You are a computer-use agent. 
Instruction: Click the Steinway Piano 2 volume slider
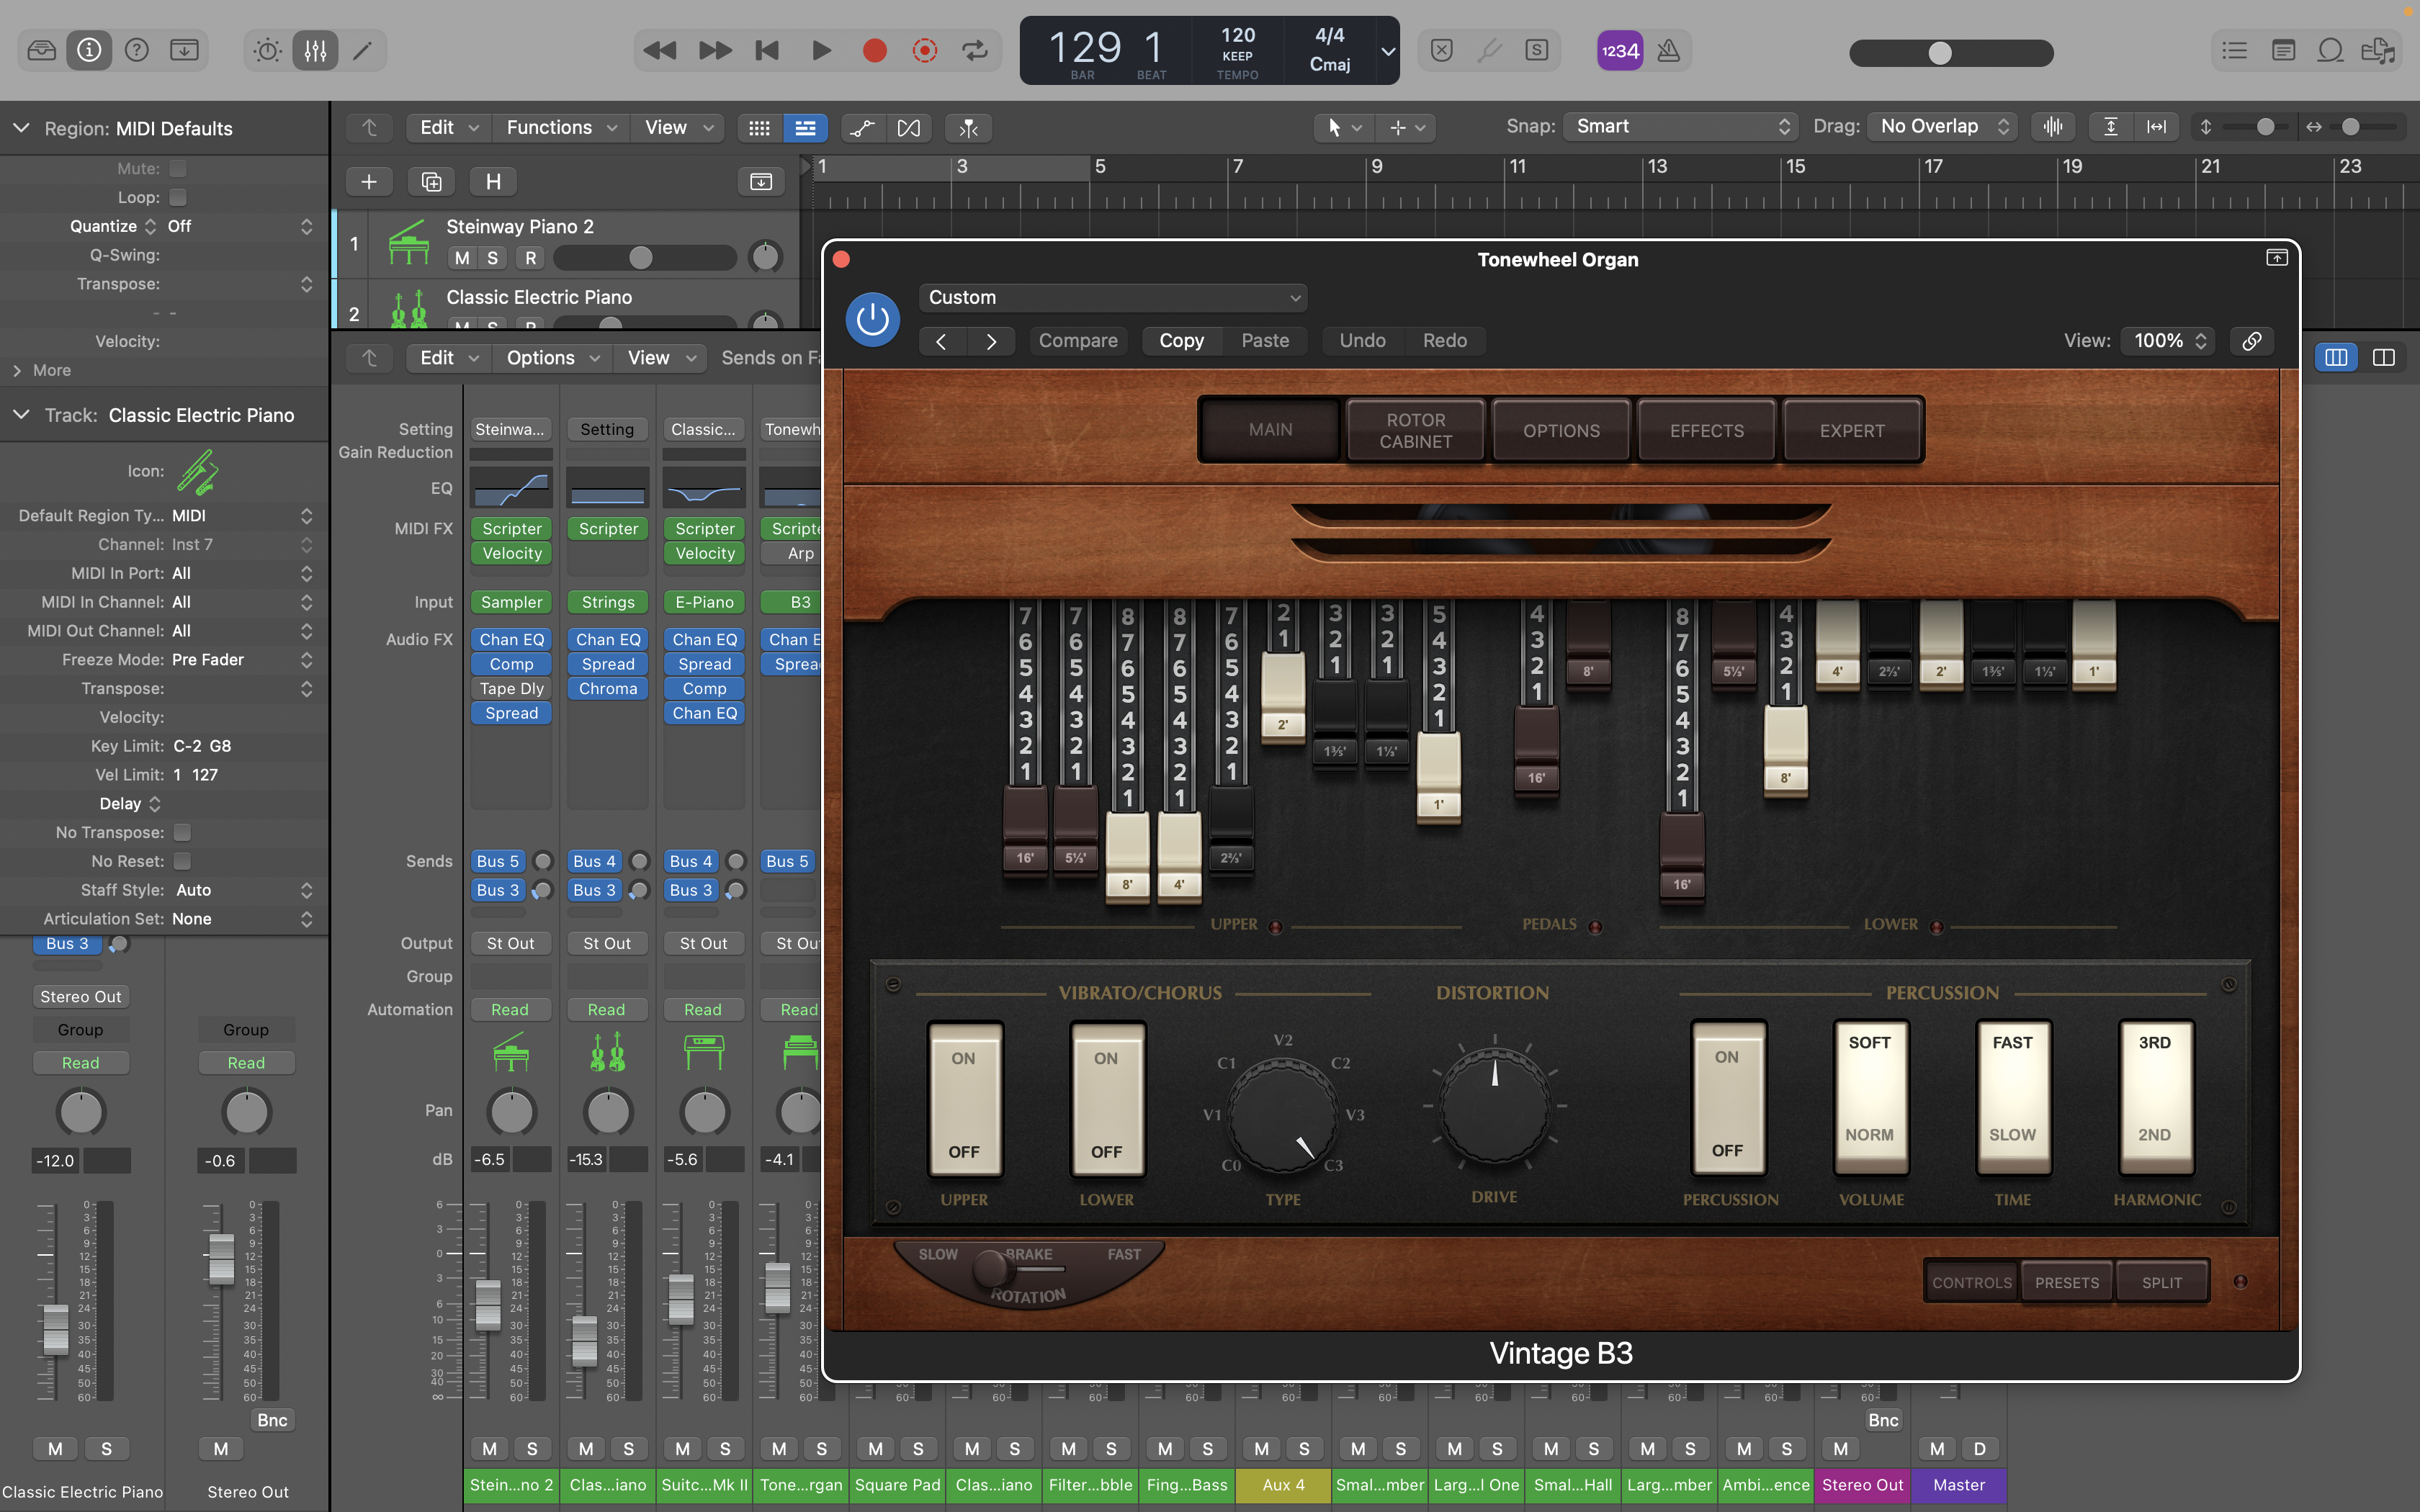pyautogui.click(x=644, y=258)
